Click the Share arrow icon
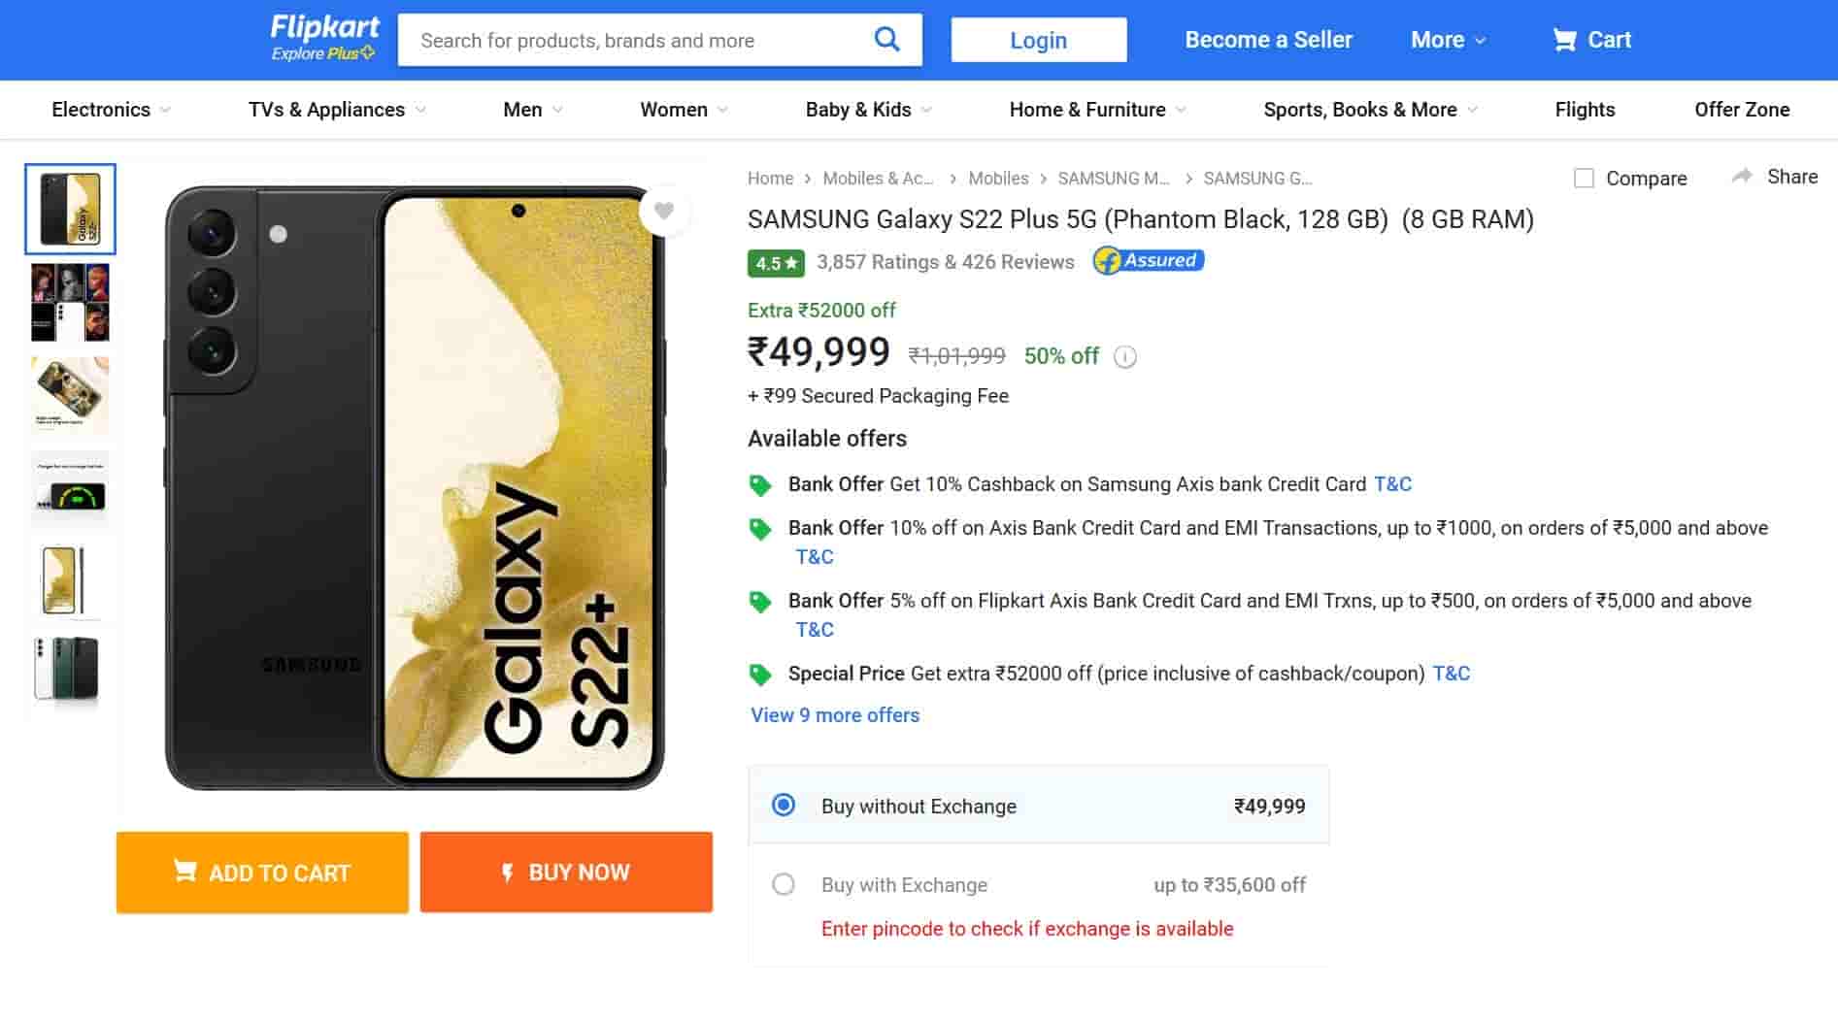Viewport: 1838px width, 1023px height. click(1742, 177)
